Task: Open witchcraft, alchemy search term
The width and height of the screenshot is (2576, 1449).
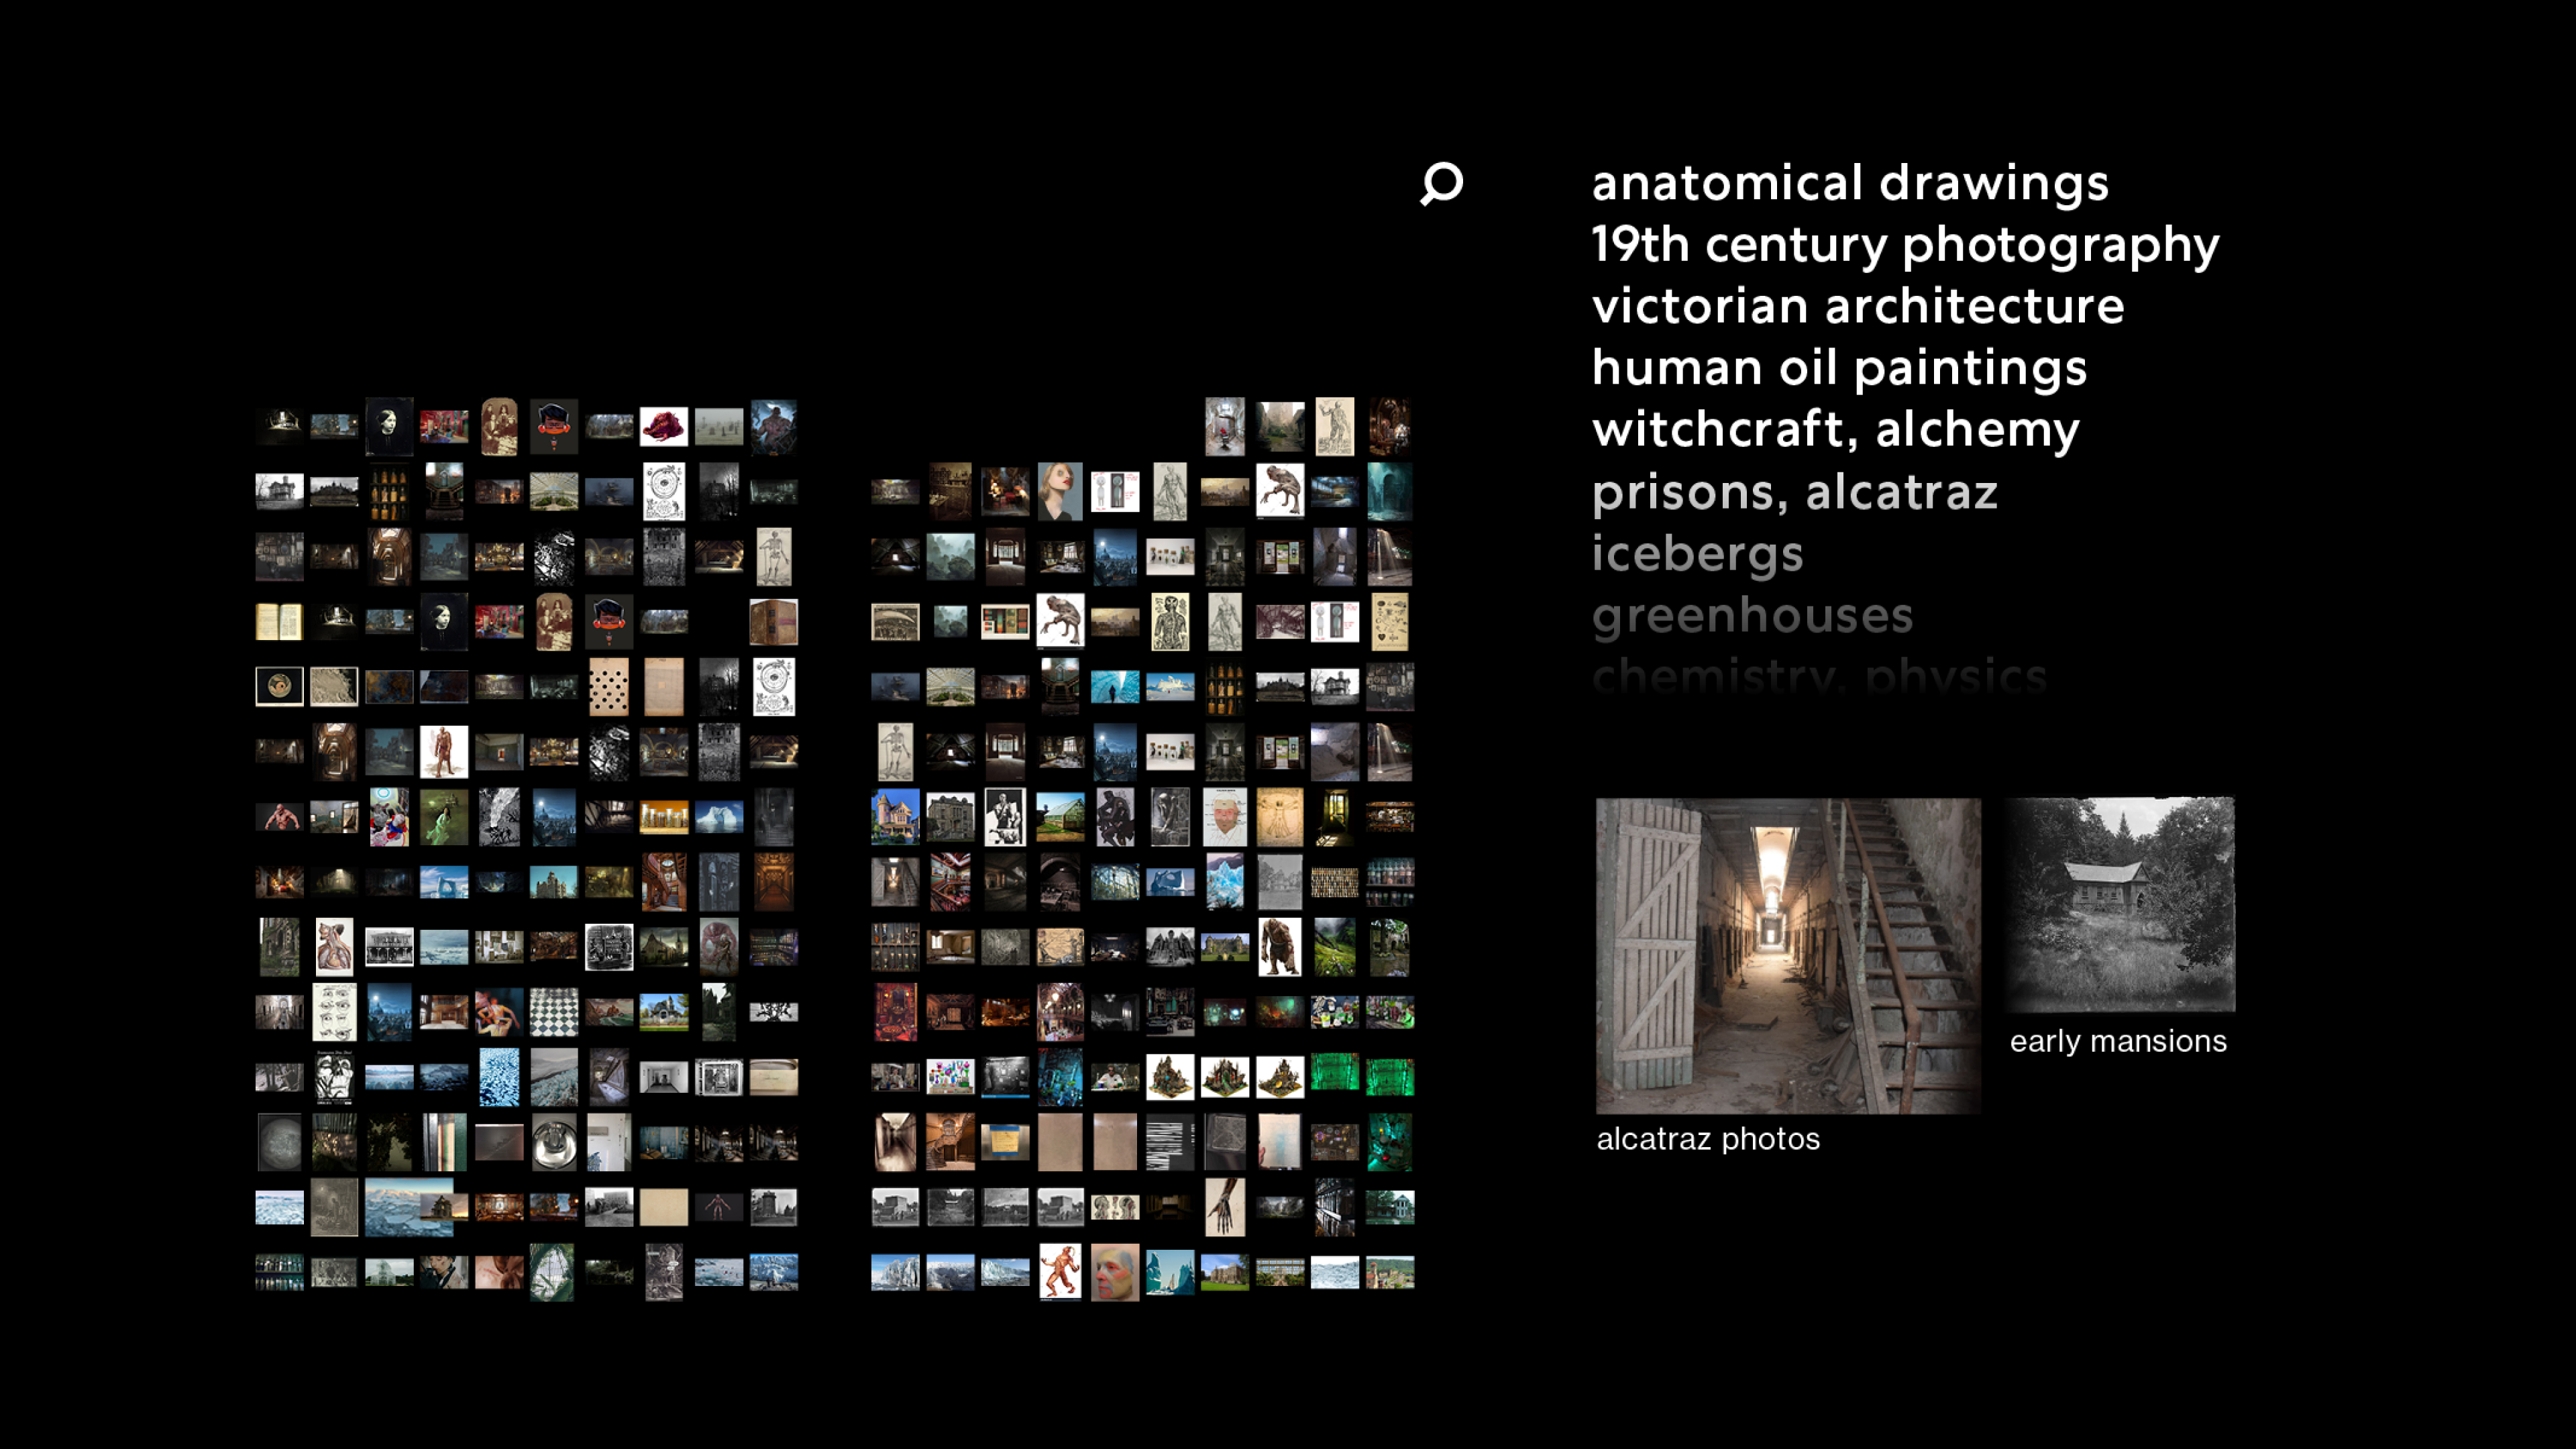Action: (x=1835, y=430)
